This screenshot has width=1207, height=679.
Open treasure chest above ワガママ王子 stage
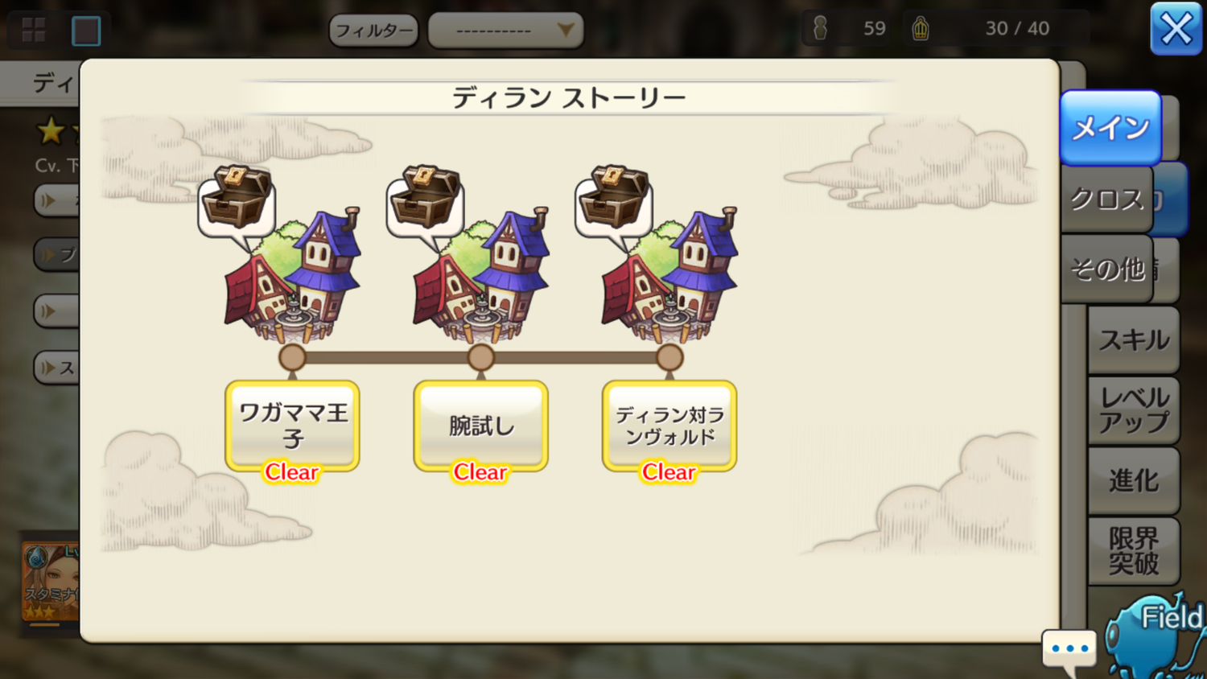[x=237, y=200]
